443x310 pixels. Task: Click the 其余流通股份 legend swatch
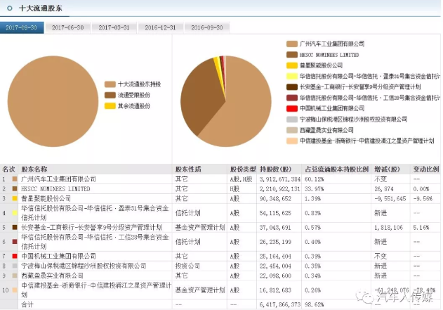pos(110,106)
